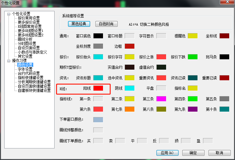Cancel the dialog with 取消
This screenshot has width=235, height=160.
coord(219,153)
